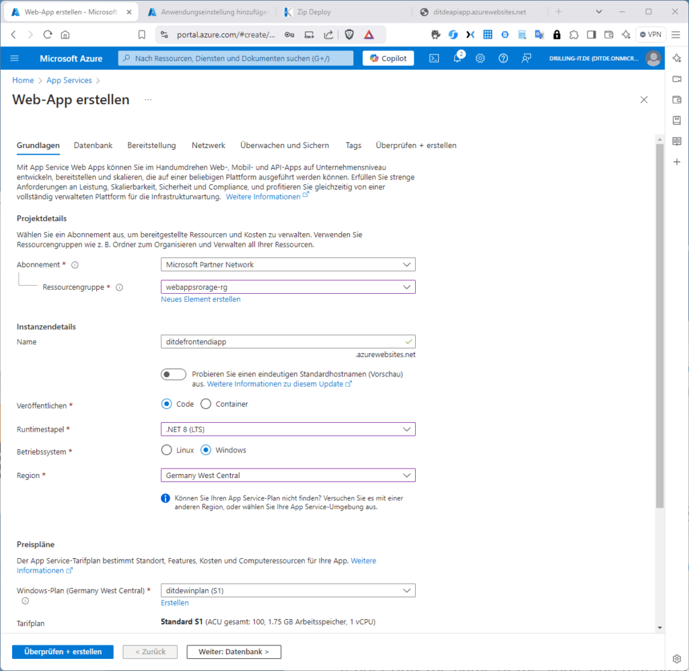Toggle unique default hostname preview switch
The image size is (689, 671).
coord(173,374)
